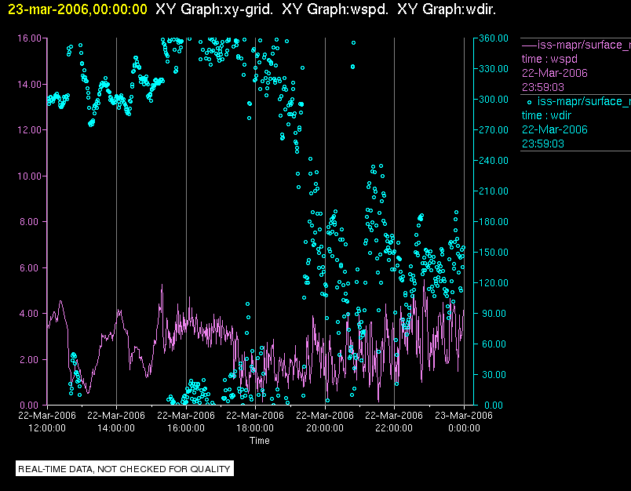This screenshot has width=631, height=491.
Task: Click the 30.00 label on right axis
Action: (495, 374)
